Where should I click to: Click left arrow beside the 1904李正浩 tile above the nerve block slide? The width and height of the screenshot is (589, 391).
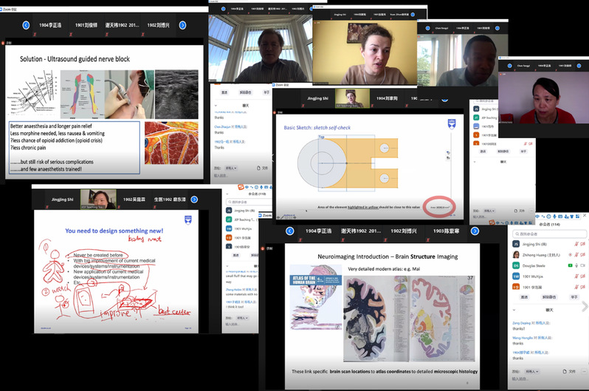[27, 25]
